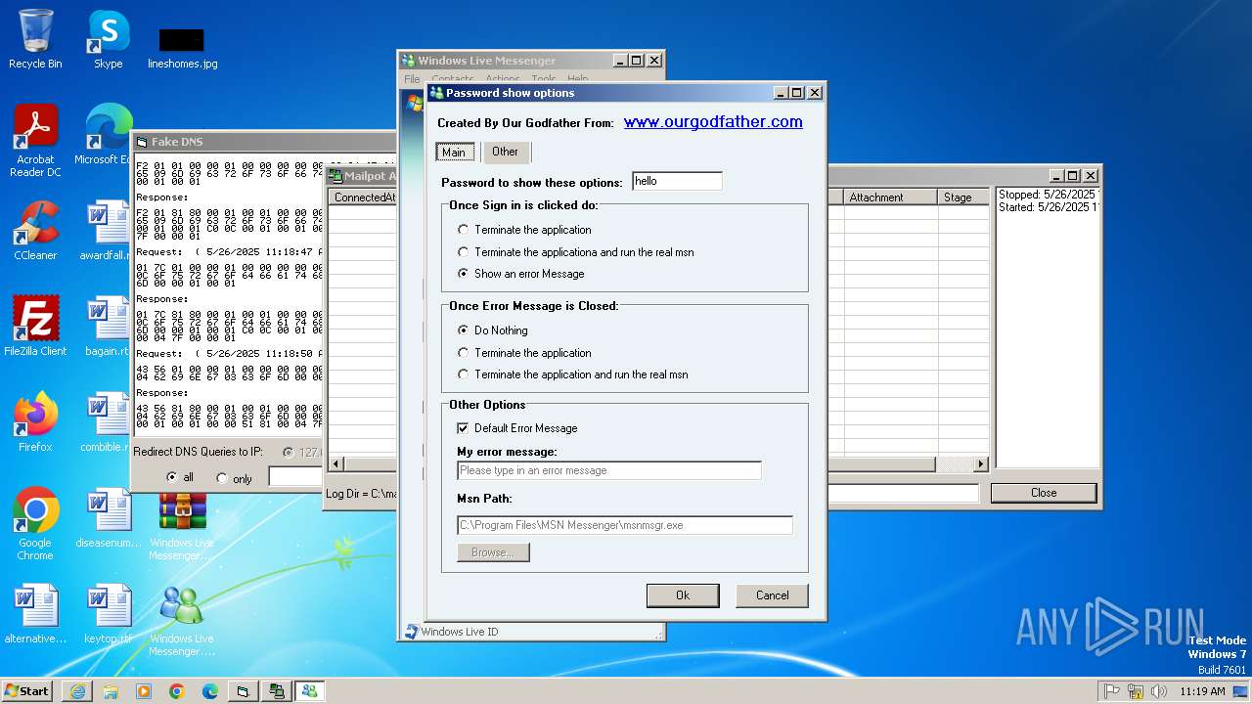This screenshot has width=1252, height=704.
Task: Open the volume control tray icon
Action: (1159, 691)
